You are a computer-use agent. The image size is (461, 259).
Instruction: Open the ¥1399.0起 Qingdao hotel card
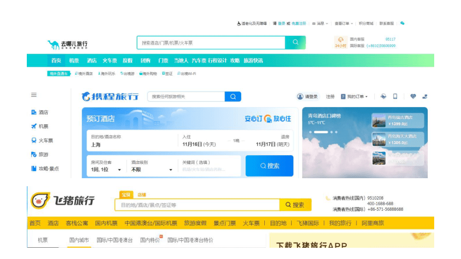(398, 121)
